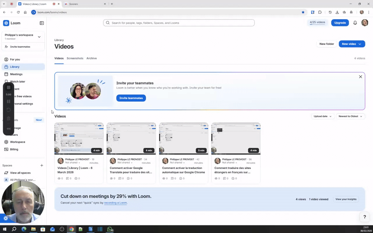Image resolution: width=373 pixels, height=233 pixels.
Task: Stop recording in the Loom control bar
Action: 9,87
